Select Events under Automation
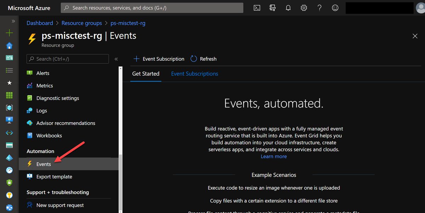The image size is (425, 213). [x=69, y=164]
